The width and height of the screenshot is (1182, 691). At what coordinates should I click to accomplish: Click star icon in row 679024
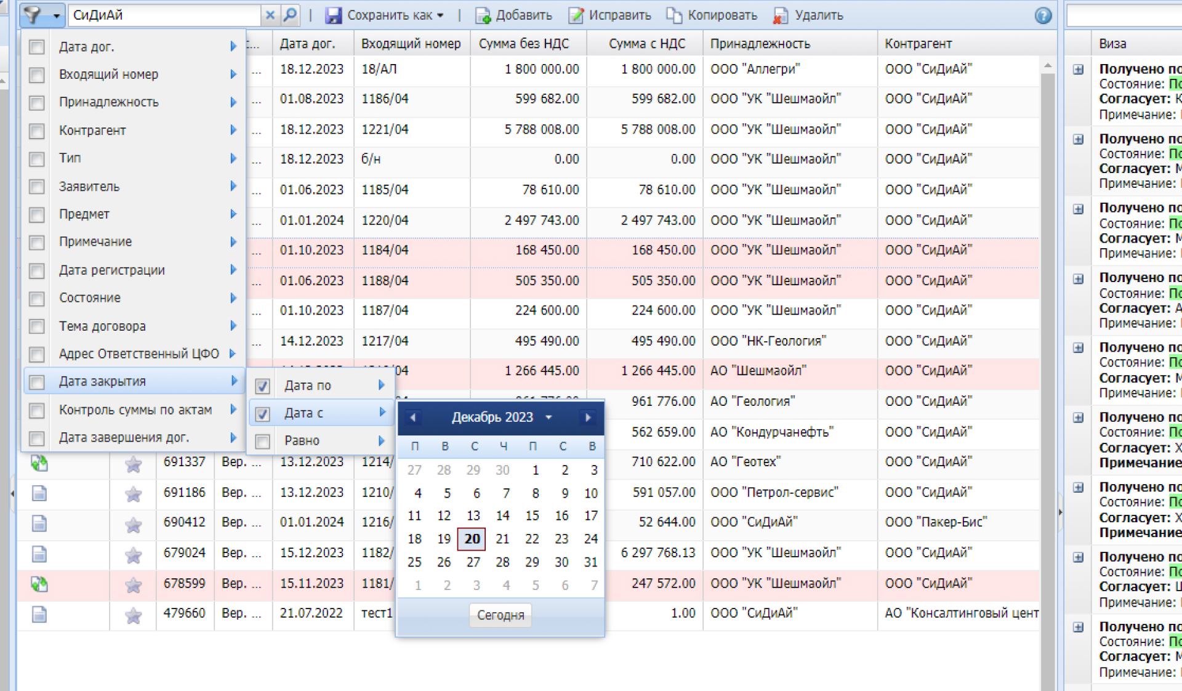point(133,554)
